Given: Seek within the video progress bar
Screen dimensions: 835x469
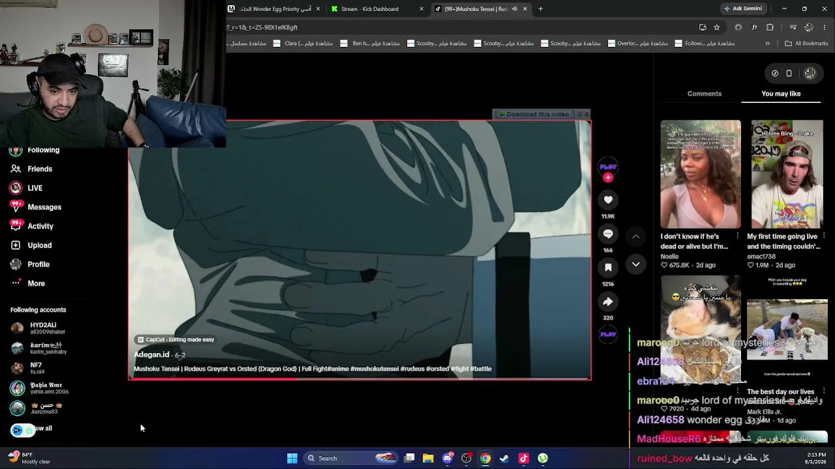Looking at the screenshot, I should coord(359,378).
